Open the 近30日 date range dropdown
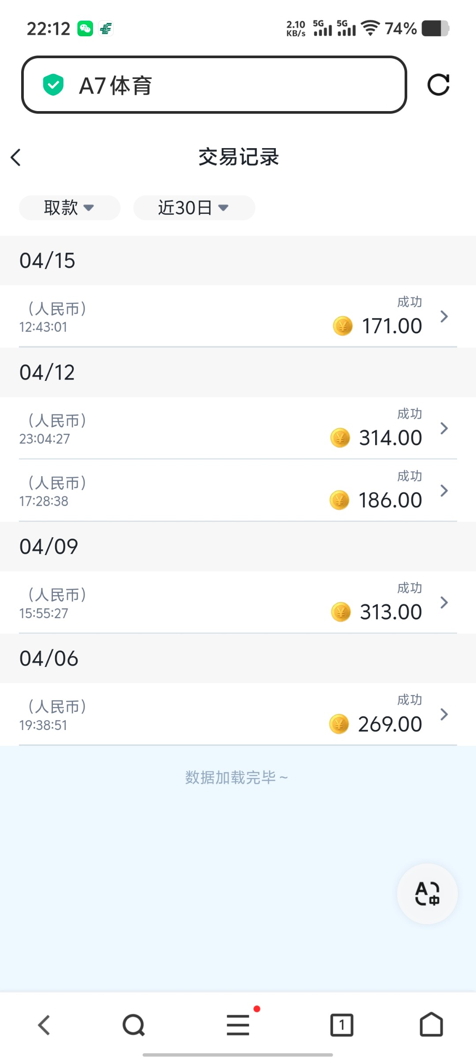The image size is (476, 1058). coord(194,208)
